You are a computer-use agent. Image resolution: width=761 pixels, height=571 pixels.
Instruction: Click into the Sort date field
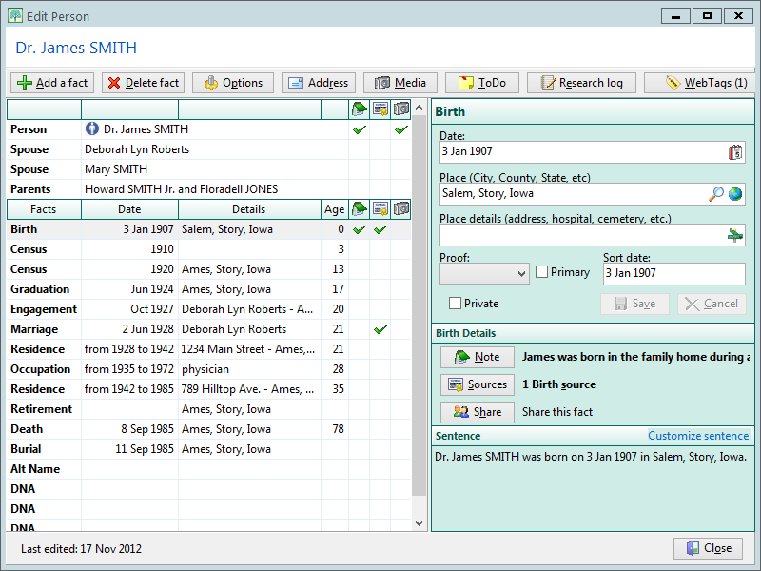tap(673, 274)
